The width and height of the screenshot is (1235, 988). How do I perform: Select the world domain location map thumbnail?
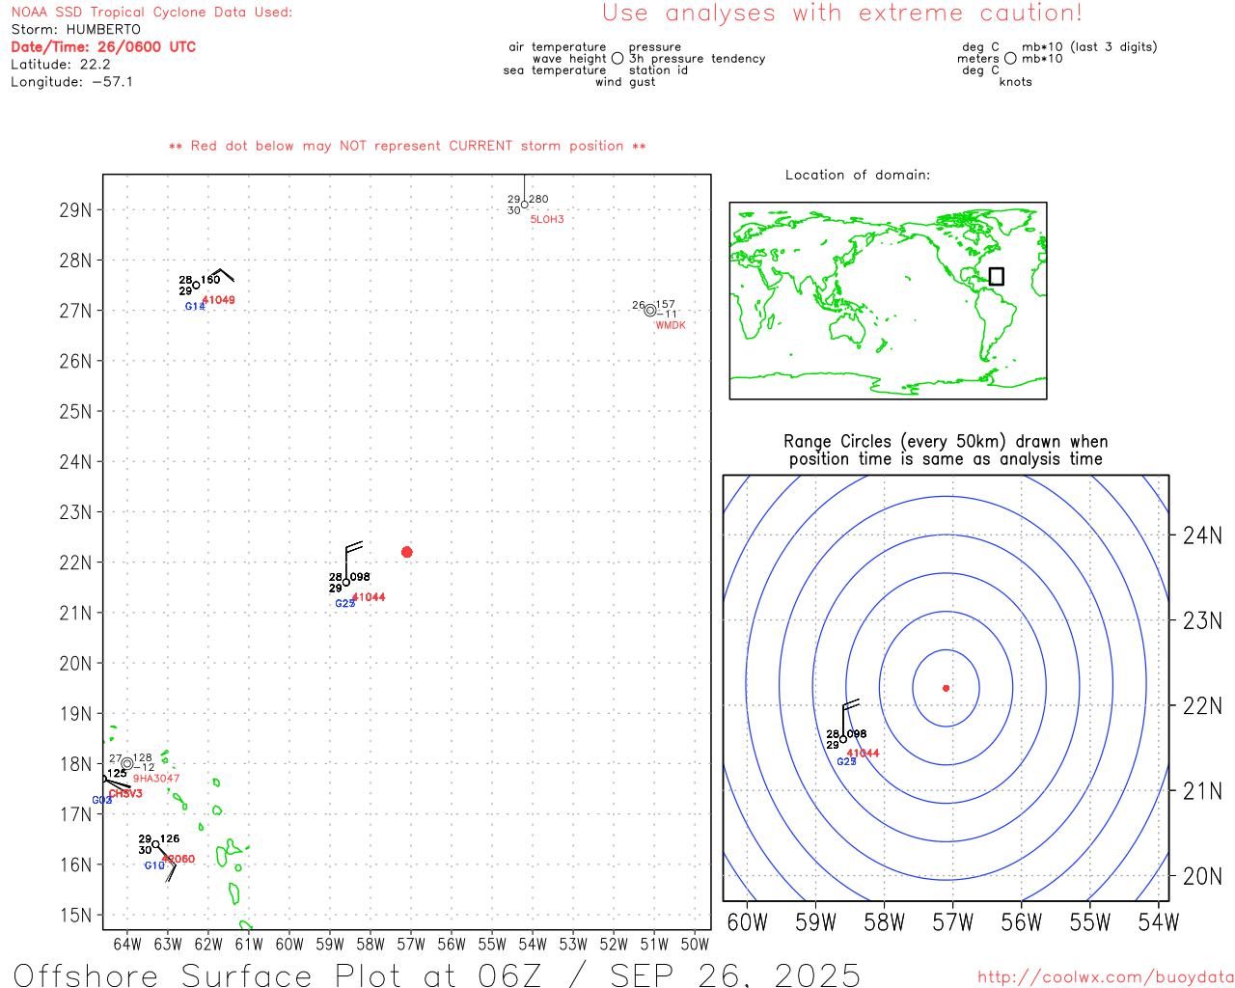888,300
